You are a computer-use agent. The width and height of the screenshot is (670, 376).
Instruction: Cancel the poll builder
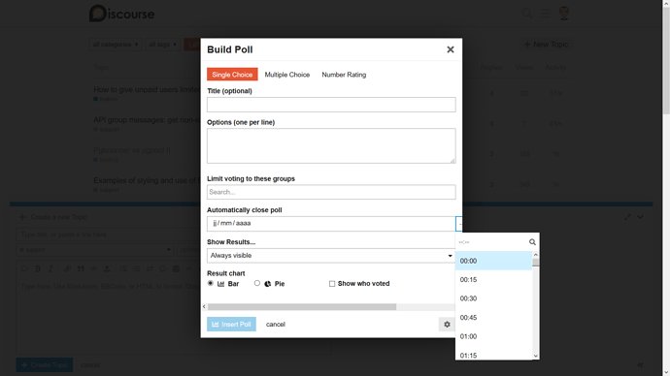275,325
